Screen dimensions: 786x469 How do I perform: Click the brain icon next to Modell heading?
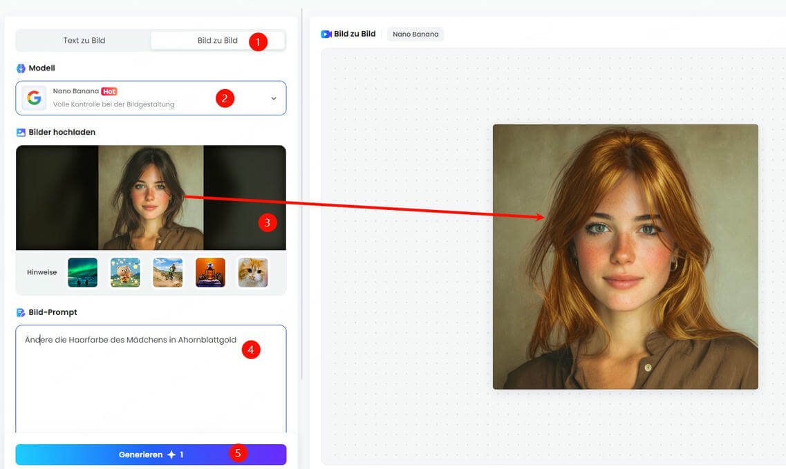[19, 68]
